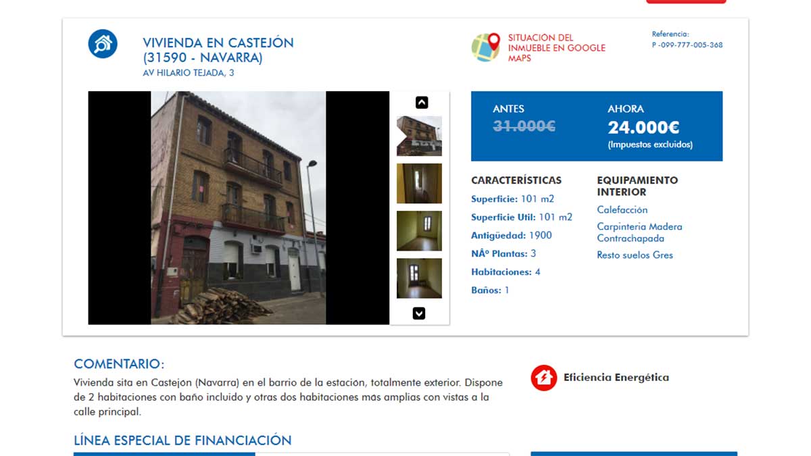Select the third thumbnail in the gallery

click(x=419, y=230)
